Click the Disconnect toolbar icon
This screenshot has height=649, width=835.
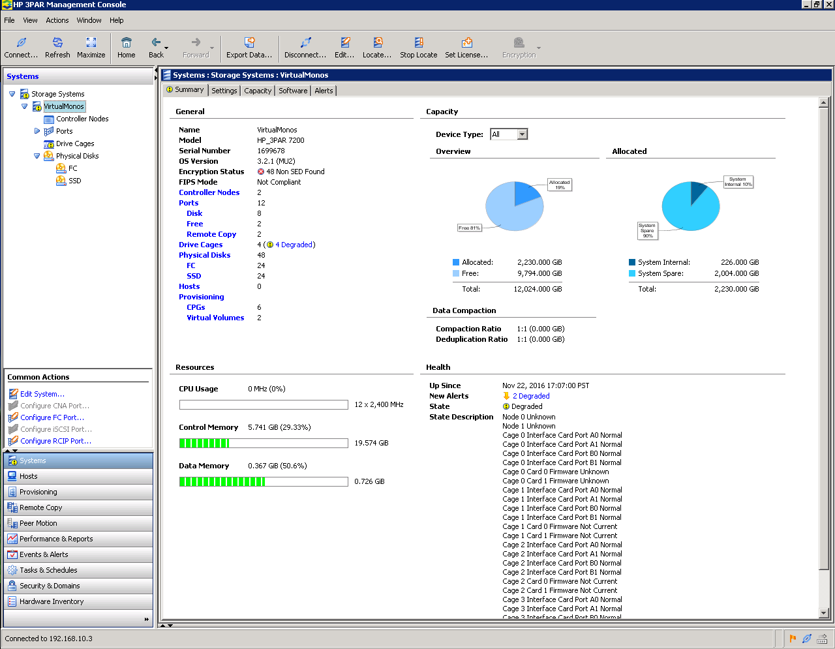[305, 48]
